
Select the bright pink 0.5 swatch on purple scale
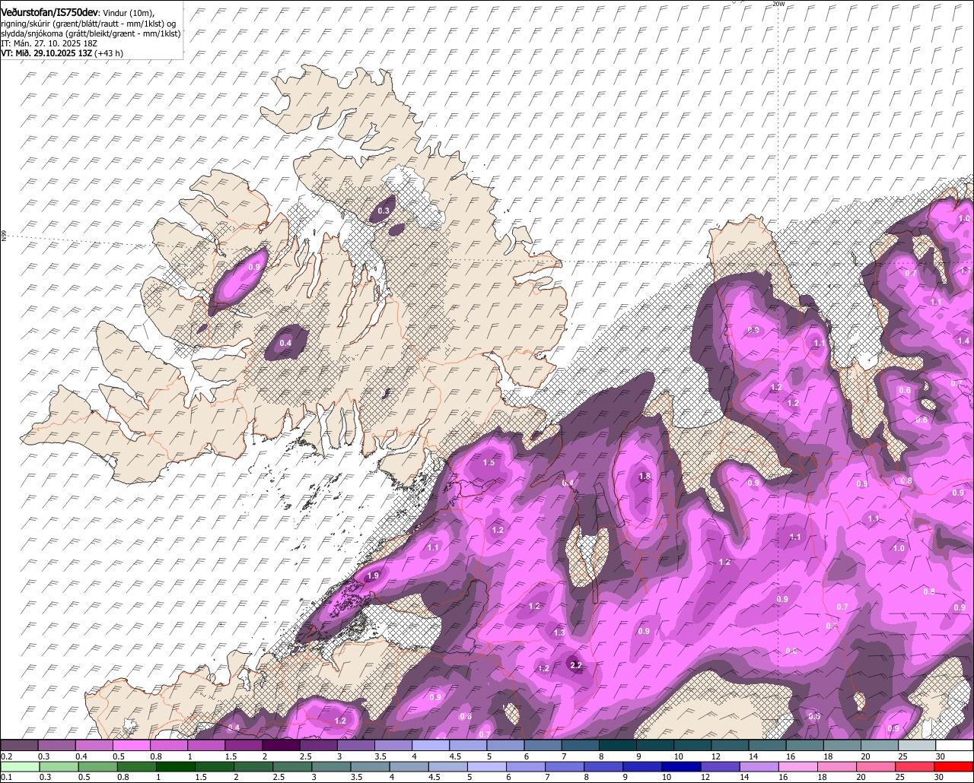click(x=131, y=746)
